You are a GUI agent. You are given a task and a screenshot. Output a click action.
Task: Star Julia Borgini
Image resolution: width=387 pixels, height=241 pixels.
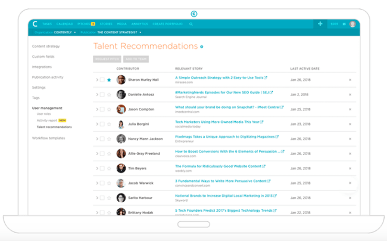click(109, 124)
